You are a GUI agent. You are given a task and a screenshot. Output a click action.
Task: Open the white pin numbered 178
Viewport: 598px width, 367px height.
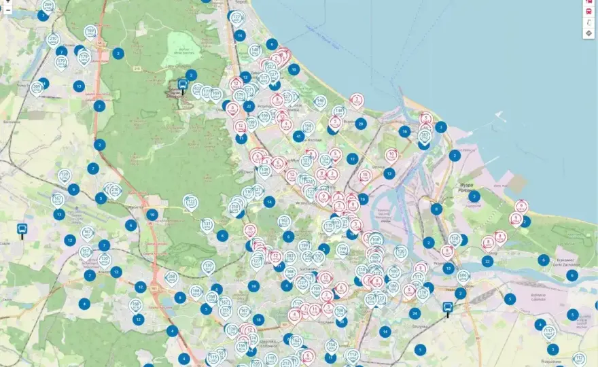click(x=422, y=294)
